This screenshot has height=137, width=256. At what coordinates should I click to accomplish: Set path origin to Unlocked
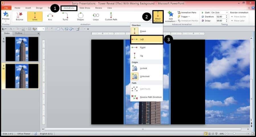pos(147,76)
